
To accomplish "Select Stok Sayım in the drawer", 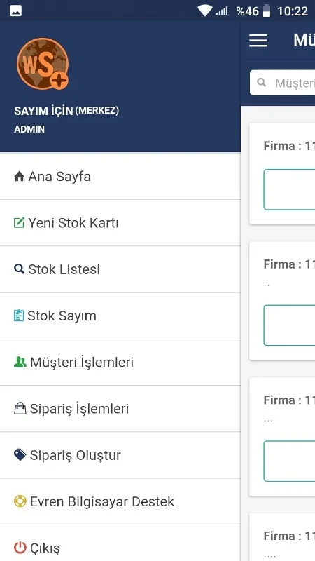I will coord(120,316).
